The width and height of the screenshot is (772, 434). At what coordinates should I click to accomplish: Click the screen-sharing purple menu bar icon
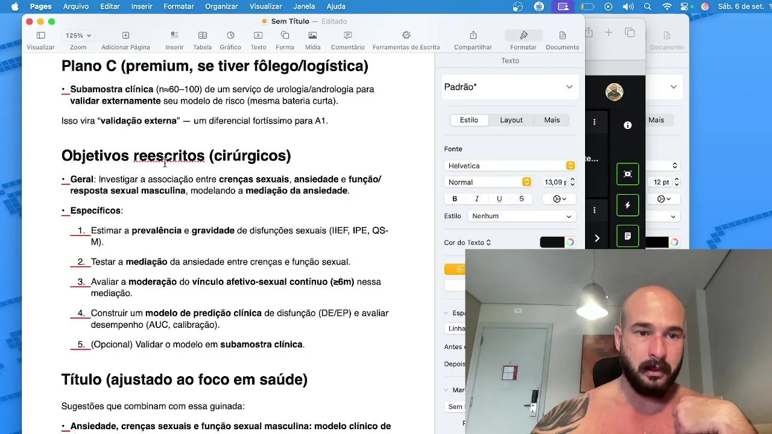563,7
